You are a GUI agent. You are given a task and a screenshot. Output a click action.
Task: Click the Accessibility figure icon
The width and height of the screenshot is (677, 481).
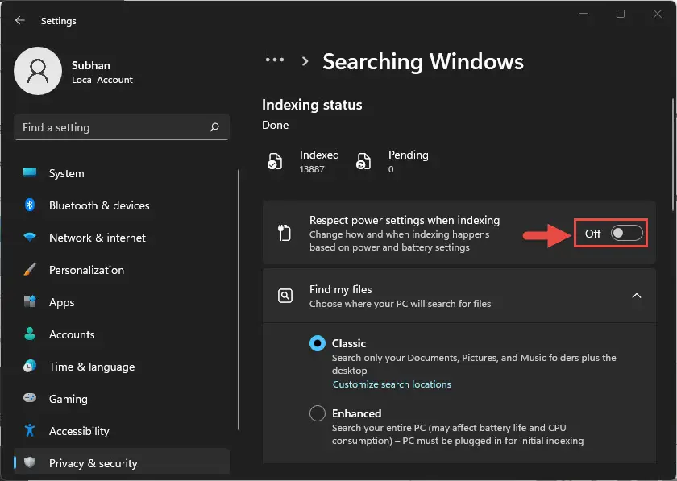coord(30,430)
